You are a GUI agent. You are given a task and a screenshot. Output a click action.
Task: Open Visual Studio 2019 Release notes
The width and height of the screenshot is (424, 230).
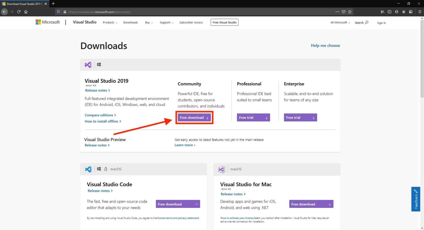[x=97, y=90]
